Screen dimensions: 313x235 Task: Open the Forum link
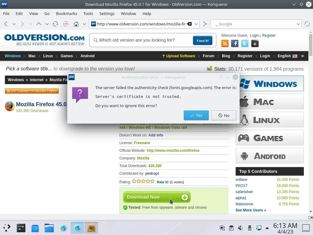tap(208, 56)
